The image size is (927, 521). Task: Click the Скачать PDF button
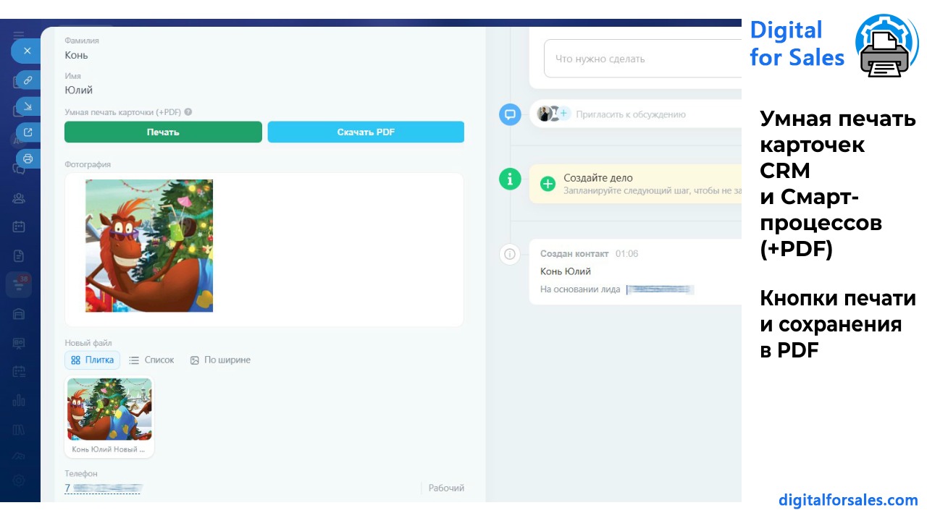coord(366,132)
